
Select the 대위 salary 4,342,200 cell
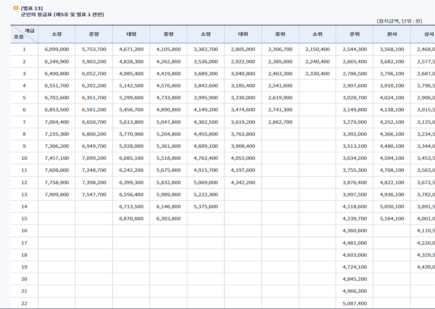243,183
